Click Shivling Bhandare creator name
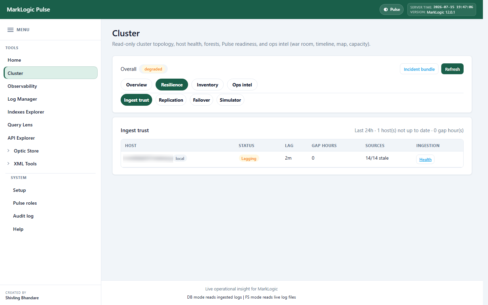The image size is (488, 305). (22, 298)
